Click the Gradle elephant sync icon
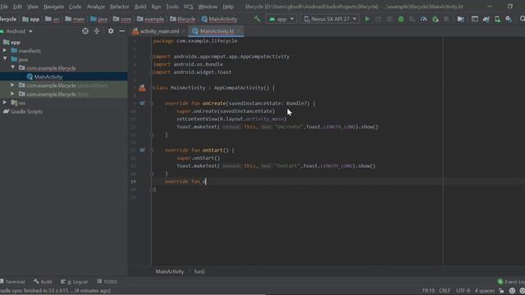 pos(486,19)
